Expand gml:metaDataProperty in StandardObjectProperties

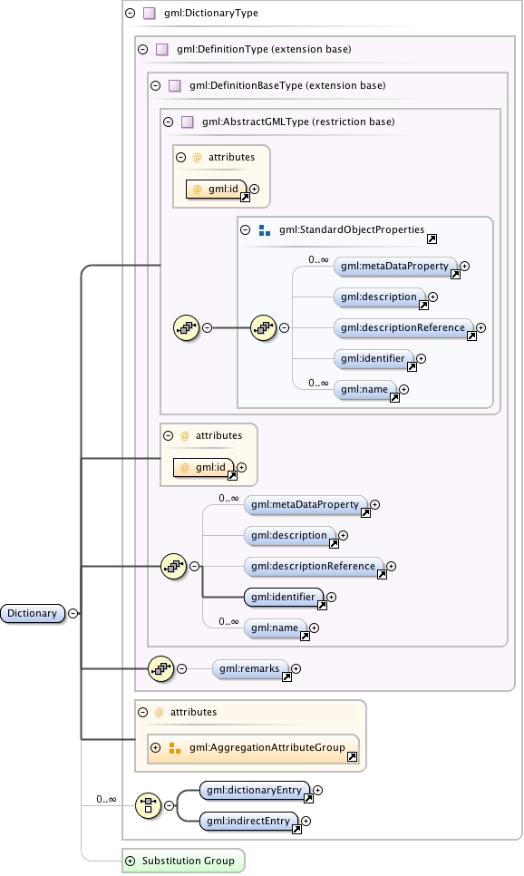[464, 267]
